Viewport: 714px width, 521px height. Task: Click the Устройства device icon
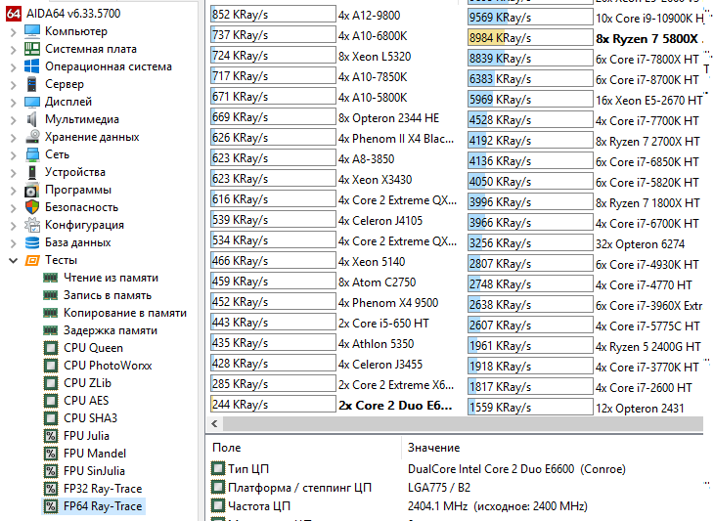(x=32, y=172)
